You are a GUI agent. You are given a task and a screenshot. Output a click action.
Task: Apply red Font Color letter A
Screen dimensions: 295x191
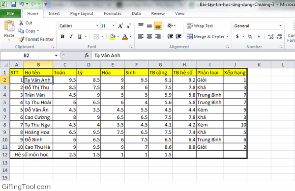125,37
